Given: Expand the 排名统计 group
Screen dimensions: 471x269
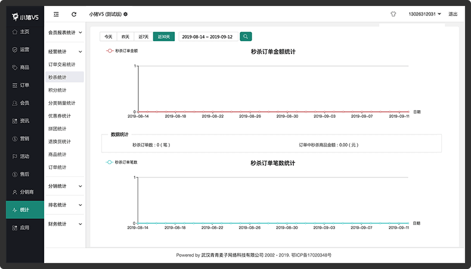Looking at the screenshot, I should pyautogui.click(x=65, y=205).
